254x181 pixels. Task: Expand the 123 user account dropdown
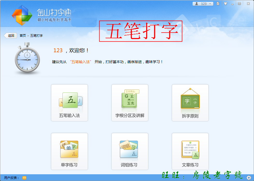(x=203, y=4)
